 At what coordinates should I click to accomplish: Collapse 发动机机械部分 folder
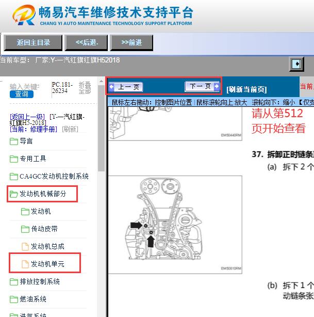pyautogui.click(x=43, y=194)
